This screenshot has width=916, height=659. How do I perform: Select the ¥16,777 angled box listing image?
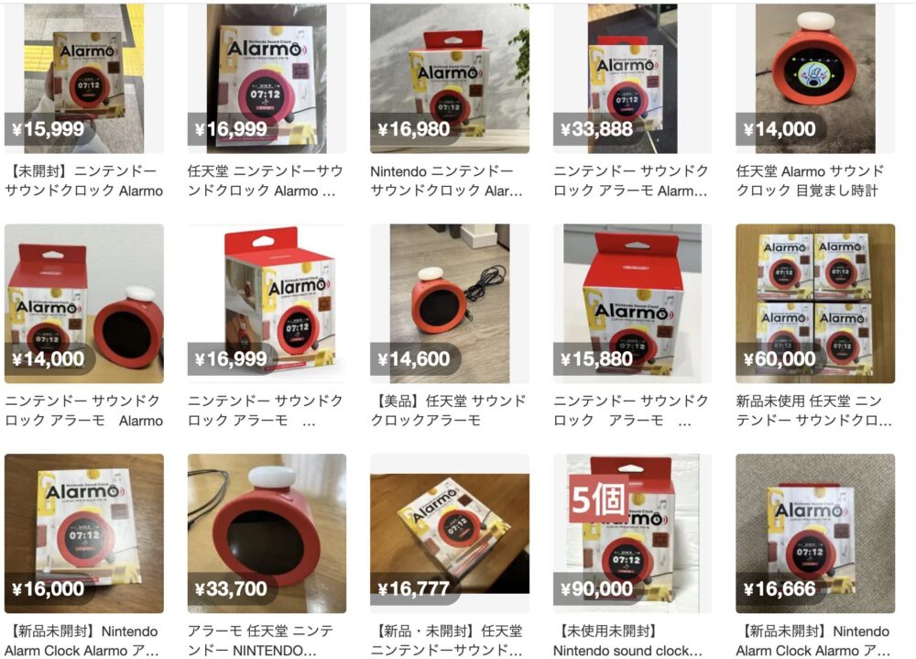click(x=450, y=533)
